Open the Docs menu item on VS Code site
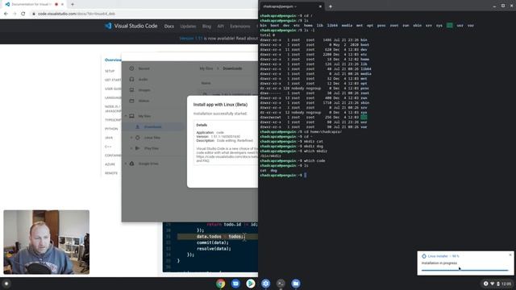The height and width of the screenshot is (290, 516). pyautogui.click(x=169, y=27)
